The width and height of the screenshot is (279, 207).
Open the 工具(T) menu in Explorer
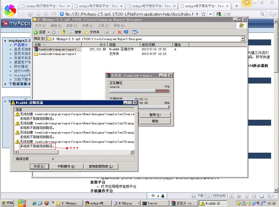[x=103, y=26]
